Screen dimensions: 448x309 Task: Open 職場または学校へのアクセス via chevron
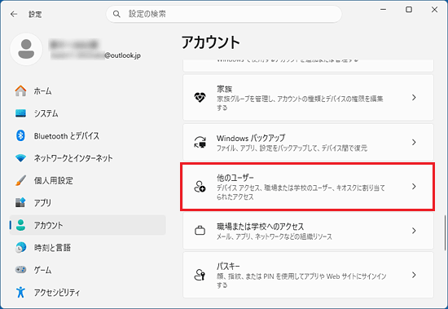coord(414,231)
